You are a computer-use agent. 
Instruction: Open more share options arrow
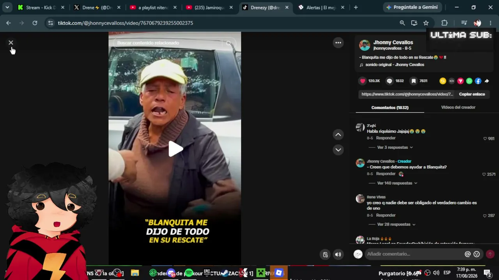tap(487, 81)
